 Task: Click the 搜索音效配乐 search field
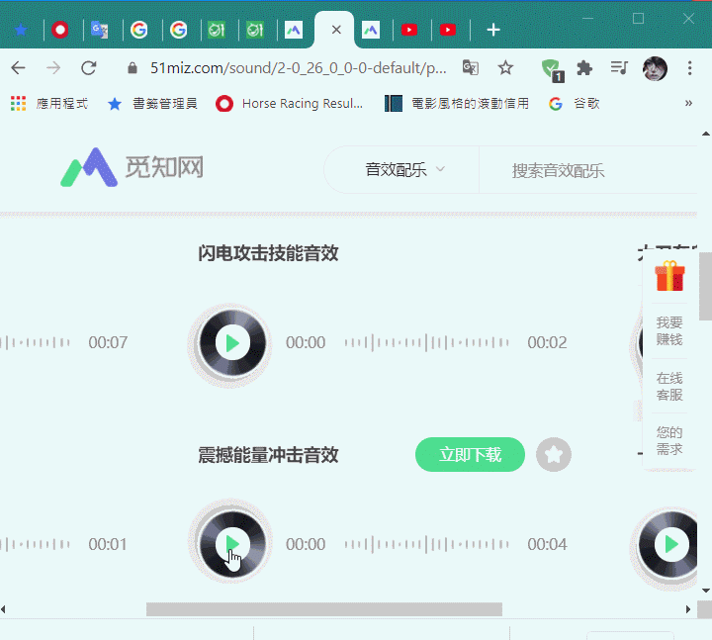click(588, 171)
